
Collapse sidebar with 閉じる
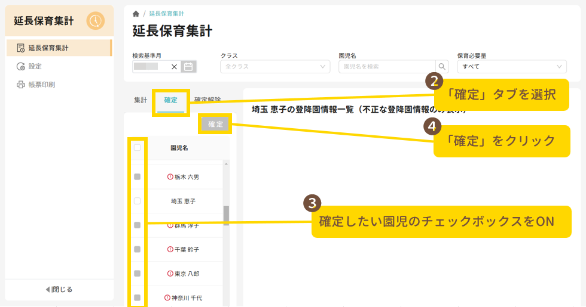[x=59, y=290]
